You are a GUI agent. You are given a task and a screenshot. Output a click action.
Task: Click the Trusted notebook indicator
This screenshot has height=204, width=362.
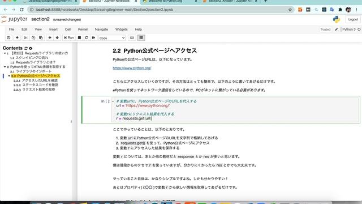click(325, 29)
